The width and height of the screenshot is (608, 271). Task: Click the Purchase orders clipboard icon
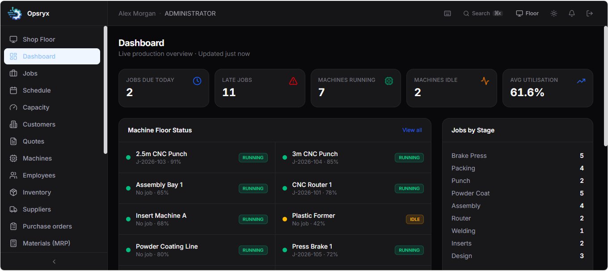coord(13,226)
